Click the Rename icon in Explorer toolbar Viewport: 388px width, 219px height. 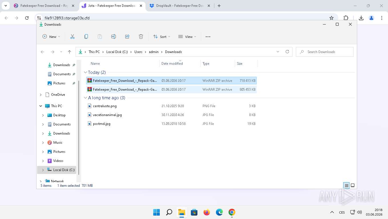[114, 36]
